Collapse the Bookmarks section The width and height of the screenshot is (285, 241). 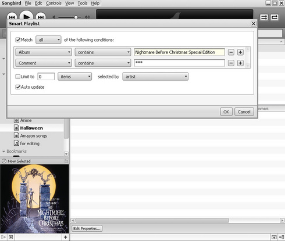(x=3, y=152)
